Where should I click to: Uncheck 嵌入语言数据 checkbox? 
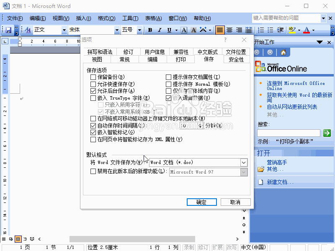click(169, 98)
